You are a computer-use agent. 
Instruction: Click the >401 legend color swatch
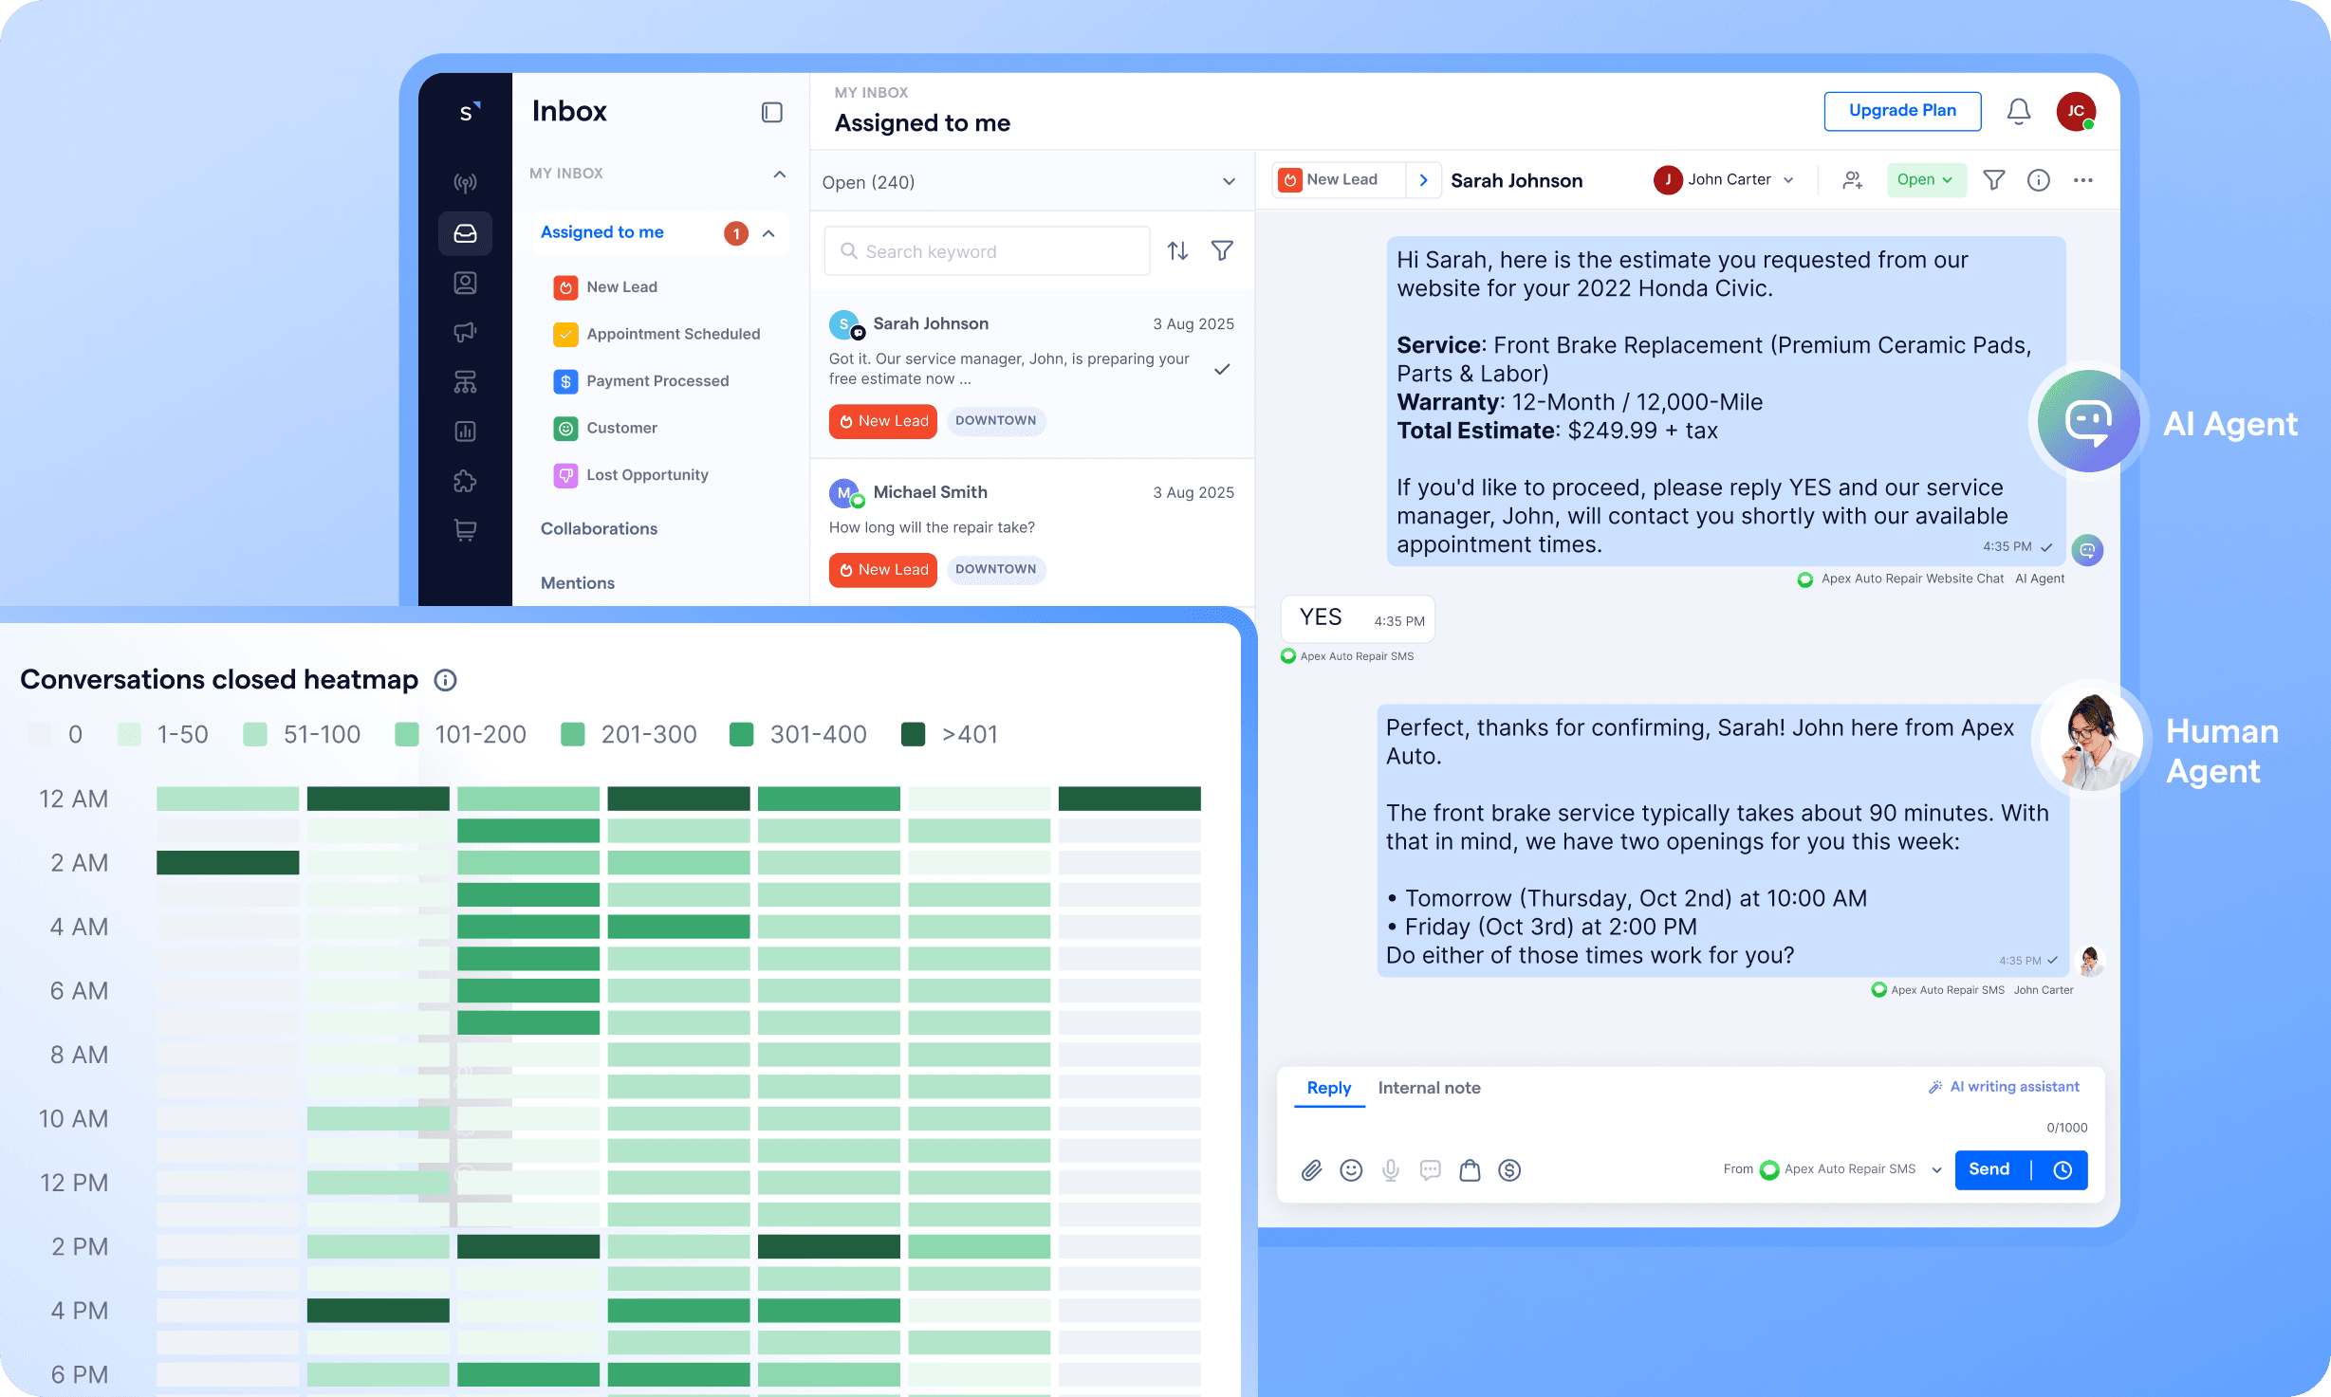click(913, 734)
